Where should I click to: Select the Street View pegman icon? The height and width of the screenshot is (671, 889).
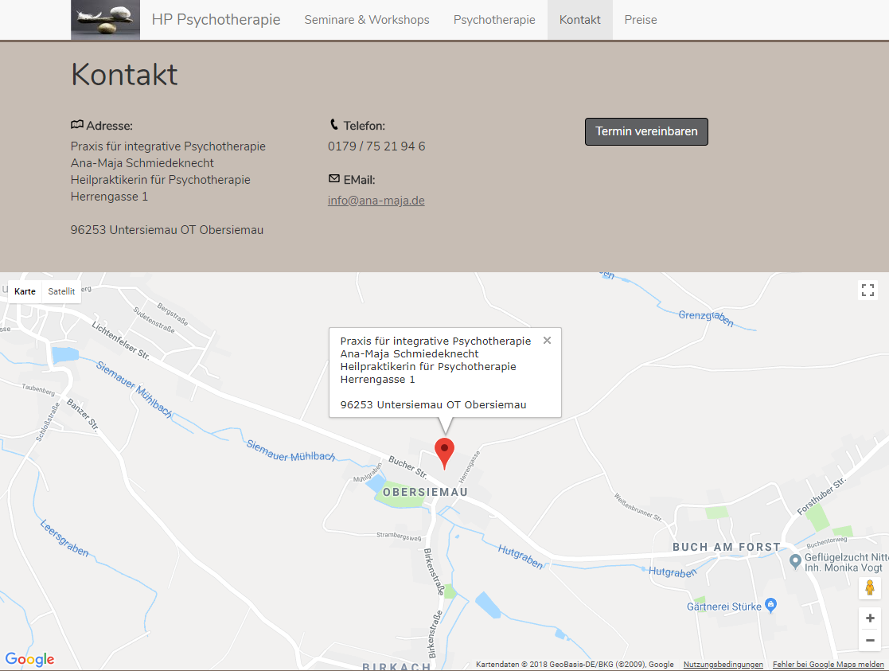[870, 587]
